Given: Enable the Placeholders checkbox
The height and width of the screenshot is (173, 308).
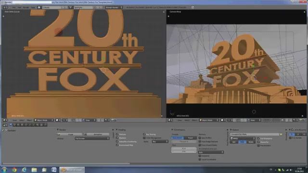Looking at the screenshot, I should pyautogui.click(x=258, y=146).
